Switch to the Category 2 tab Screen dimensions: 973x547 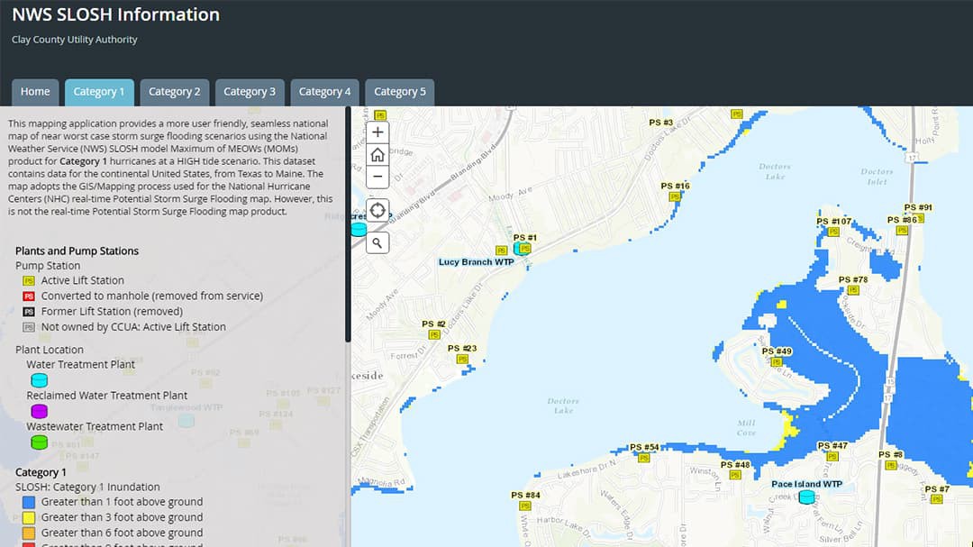coord(175,92)
